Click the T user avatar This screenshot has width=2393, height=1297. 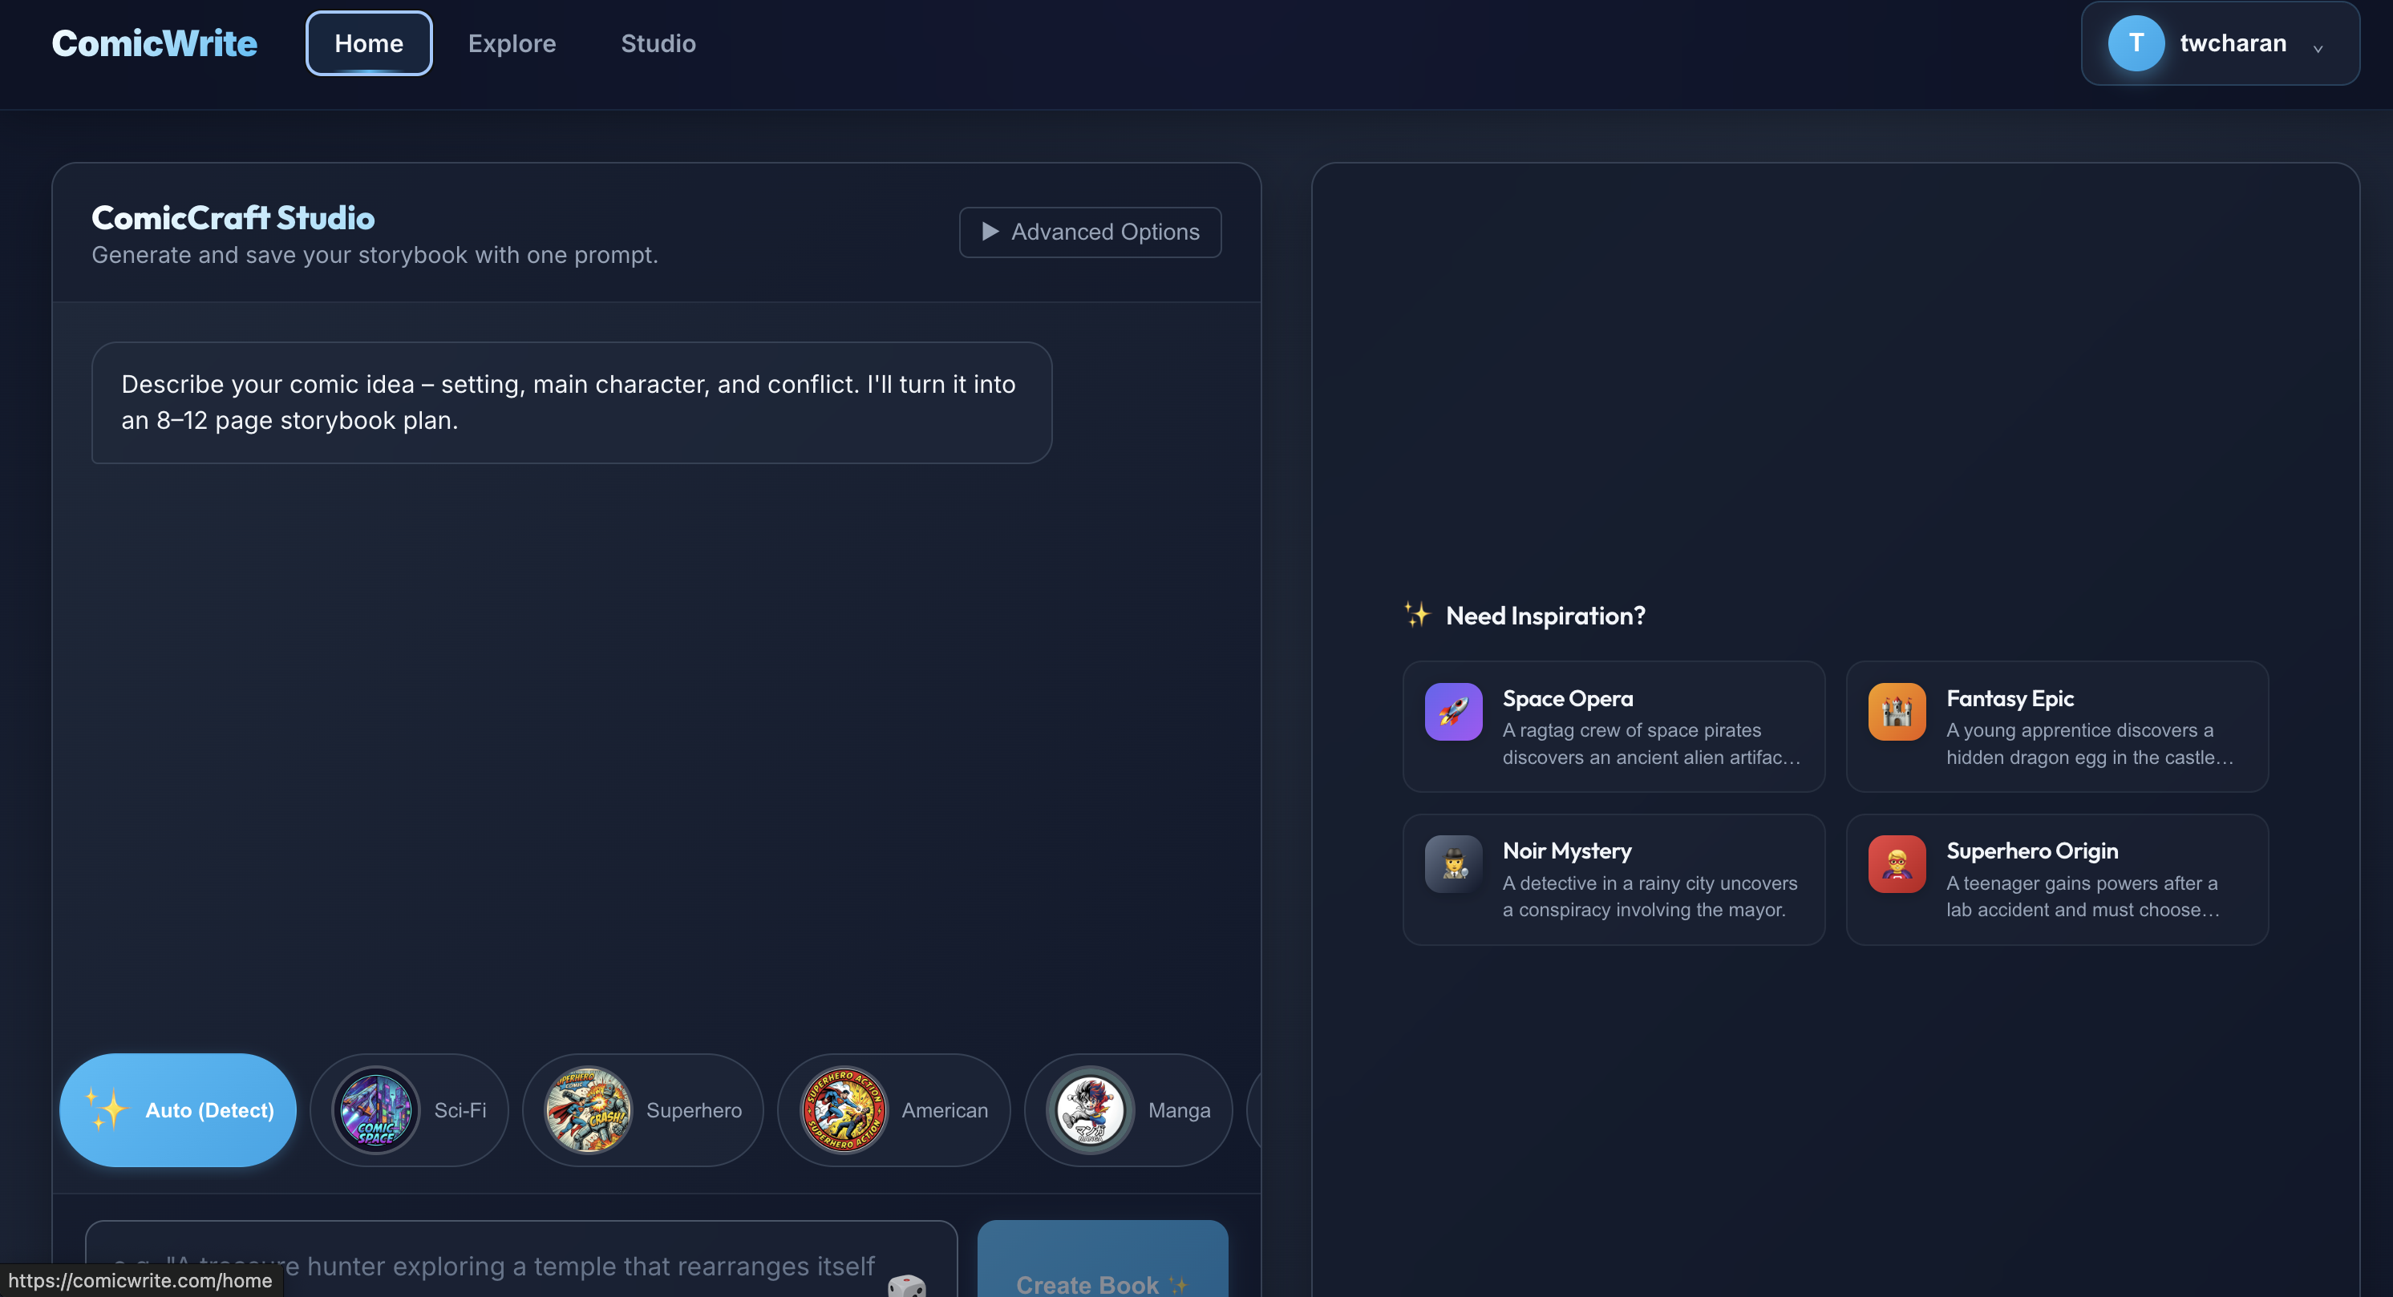pos(2136,43)
